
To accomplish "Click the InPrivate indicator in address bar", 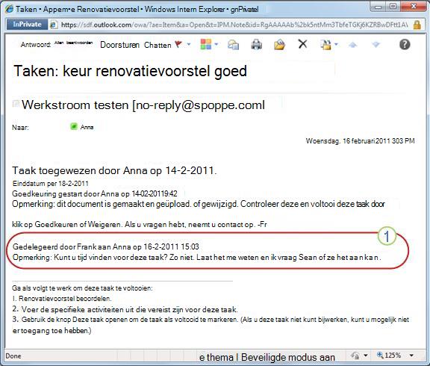I will pyautogui.click(x=27, y=25).
